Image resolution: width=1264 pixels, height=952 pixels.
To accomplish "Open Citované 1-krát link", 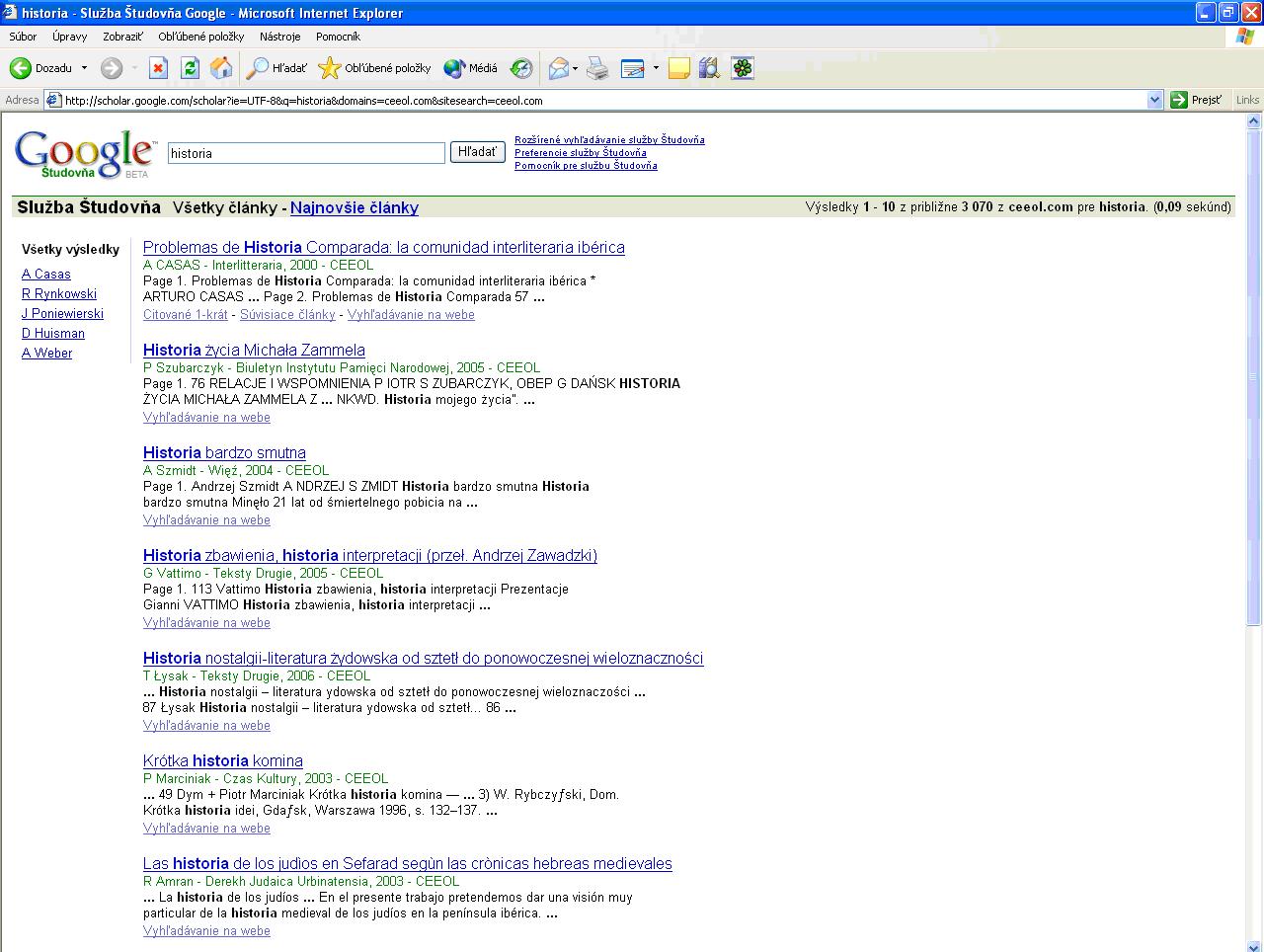I will 186,315.
